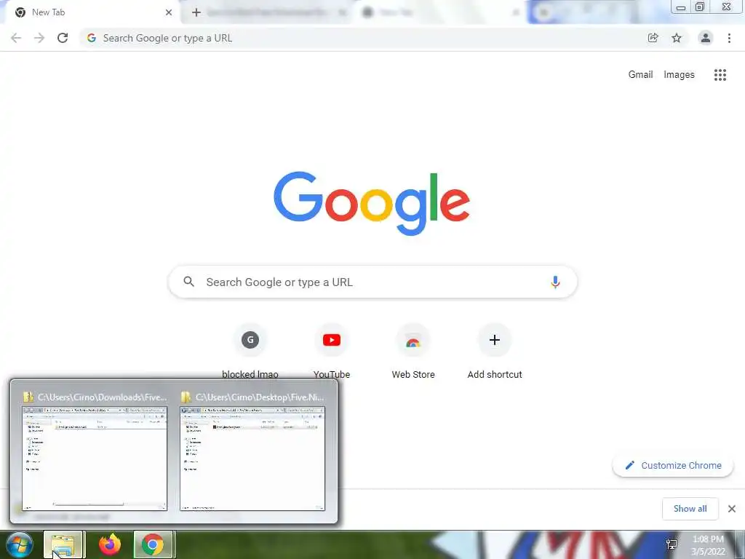Screen dimensions: 745x559
Task: Open the taskbar clock showing 1:08 PM
Action: (708, 545)
